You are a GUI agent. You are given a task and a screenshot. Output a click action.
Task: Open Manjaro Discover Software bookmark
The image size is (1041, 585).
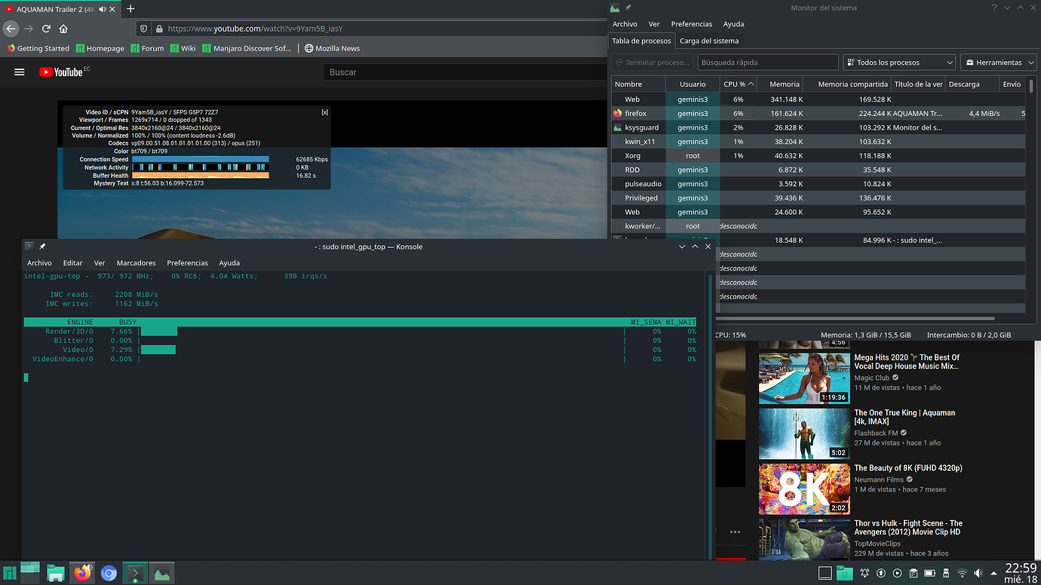tap(246, 48)
